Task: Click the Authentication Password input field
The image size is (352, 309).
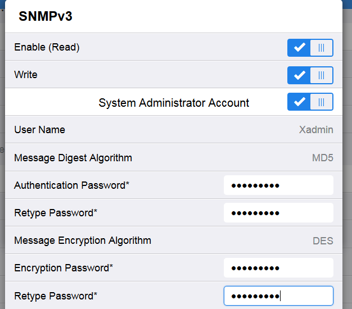Action: (278, 185)
